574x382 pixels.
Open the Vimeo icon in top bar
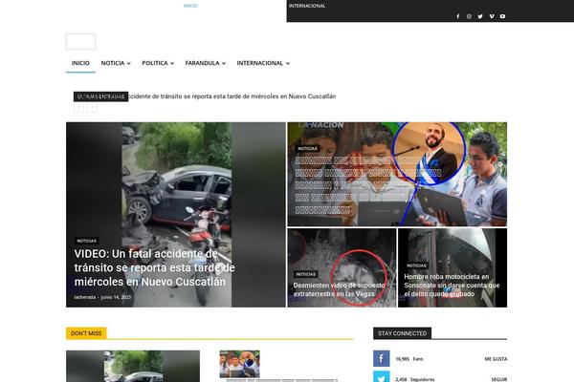[492, 16]
